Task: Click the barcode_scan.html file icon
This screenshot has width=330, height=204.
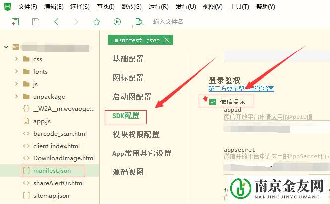Action: (26, 133)
